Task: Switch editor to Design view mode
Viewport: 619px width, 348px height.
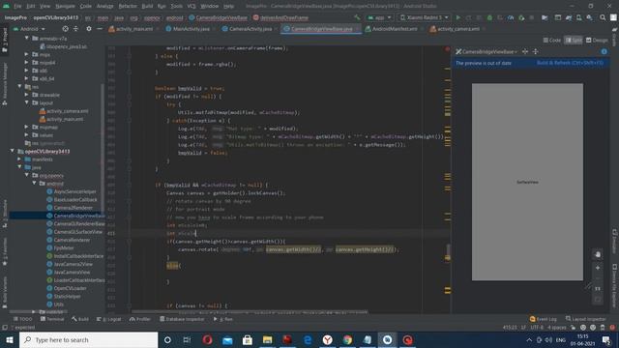Action: tap(597, 41)
